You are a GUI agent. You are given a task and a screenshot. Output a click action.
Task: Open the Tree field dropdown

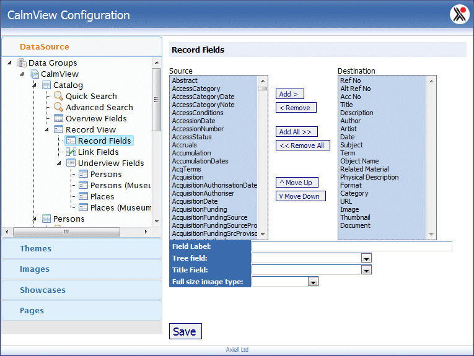[x=366, y=258]
